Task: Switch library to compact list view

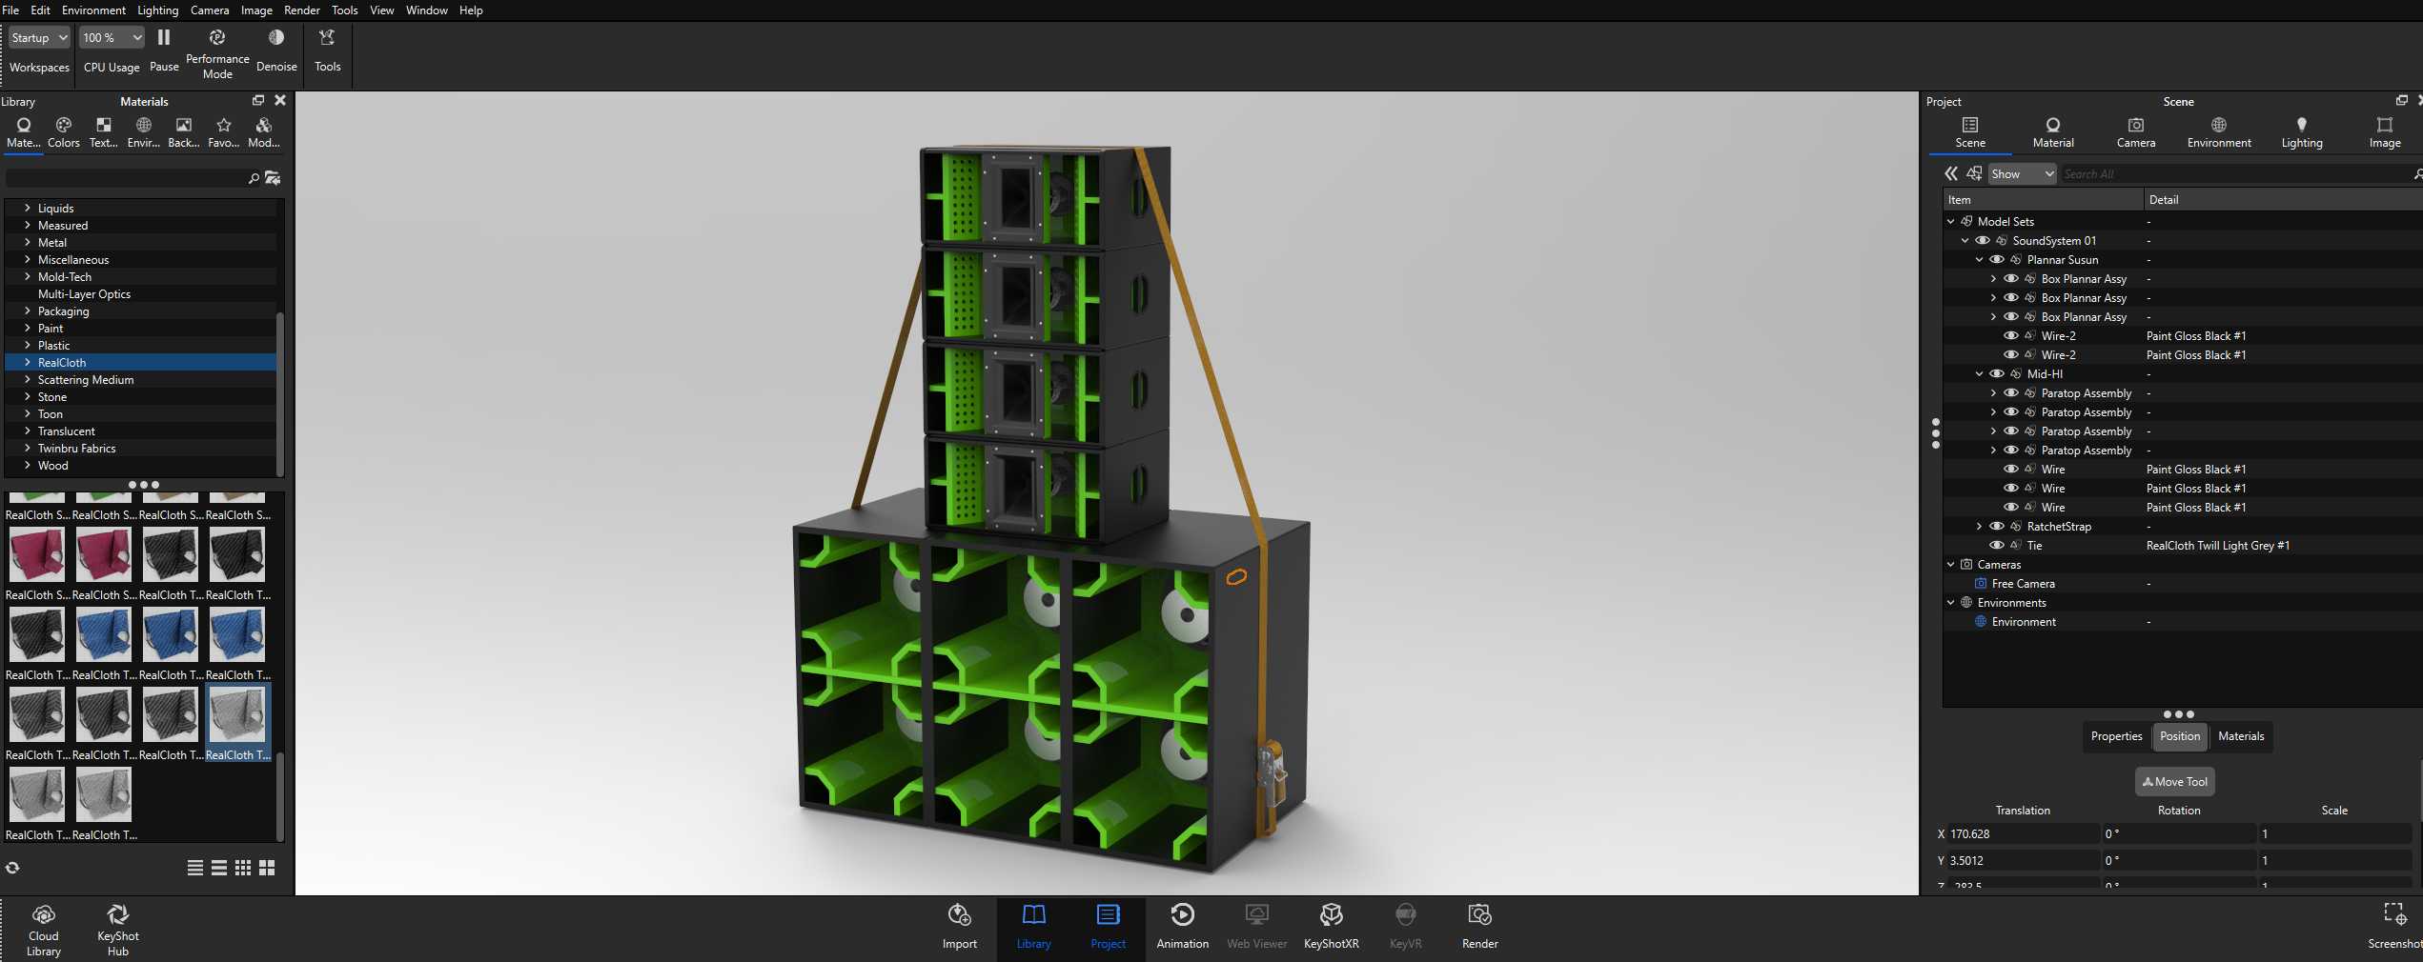Action: pyautogui.click(x=195, y=868)
